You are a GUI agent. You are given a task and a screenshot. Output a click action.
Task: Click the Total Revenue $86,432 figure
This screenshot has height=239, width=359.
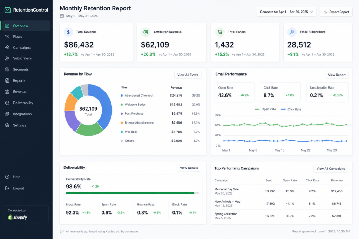[79, 44]
